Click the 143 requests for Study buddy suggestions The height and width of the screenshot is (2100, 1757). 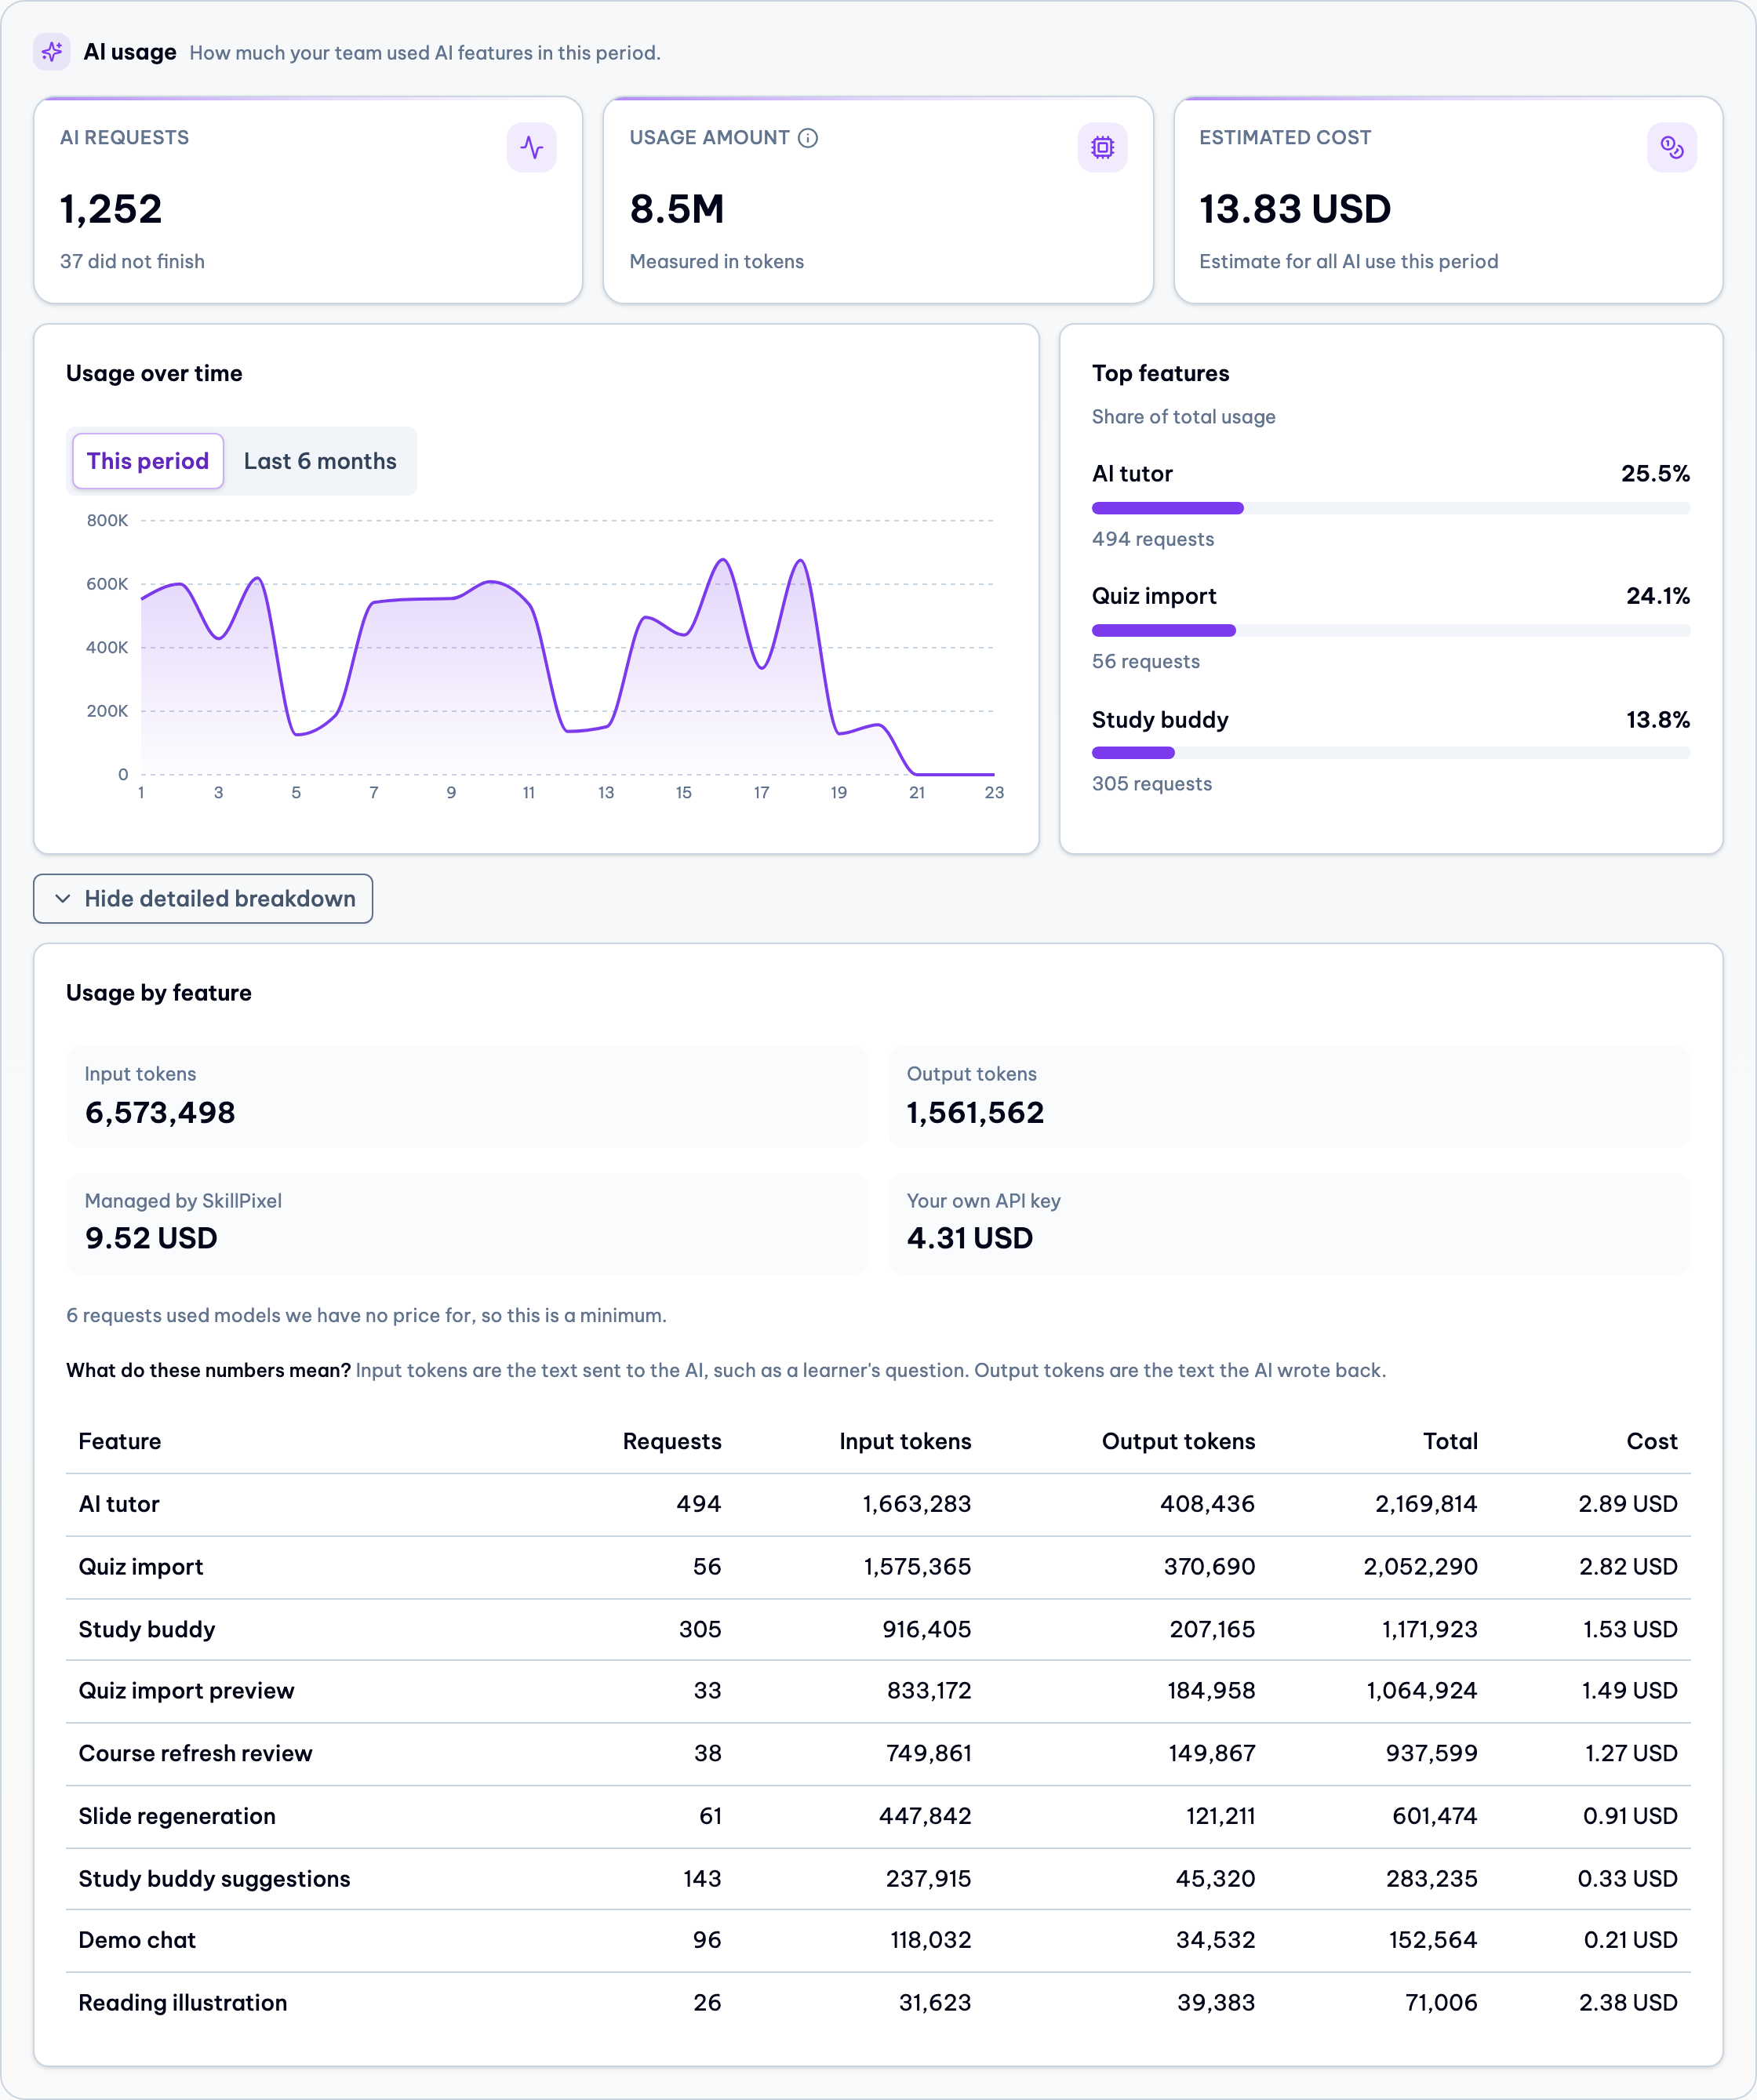tap(702, 1879)
